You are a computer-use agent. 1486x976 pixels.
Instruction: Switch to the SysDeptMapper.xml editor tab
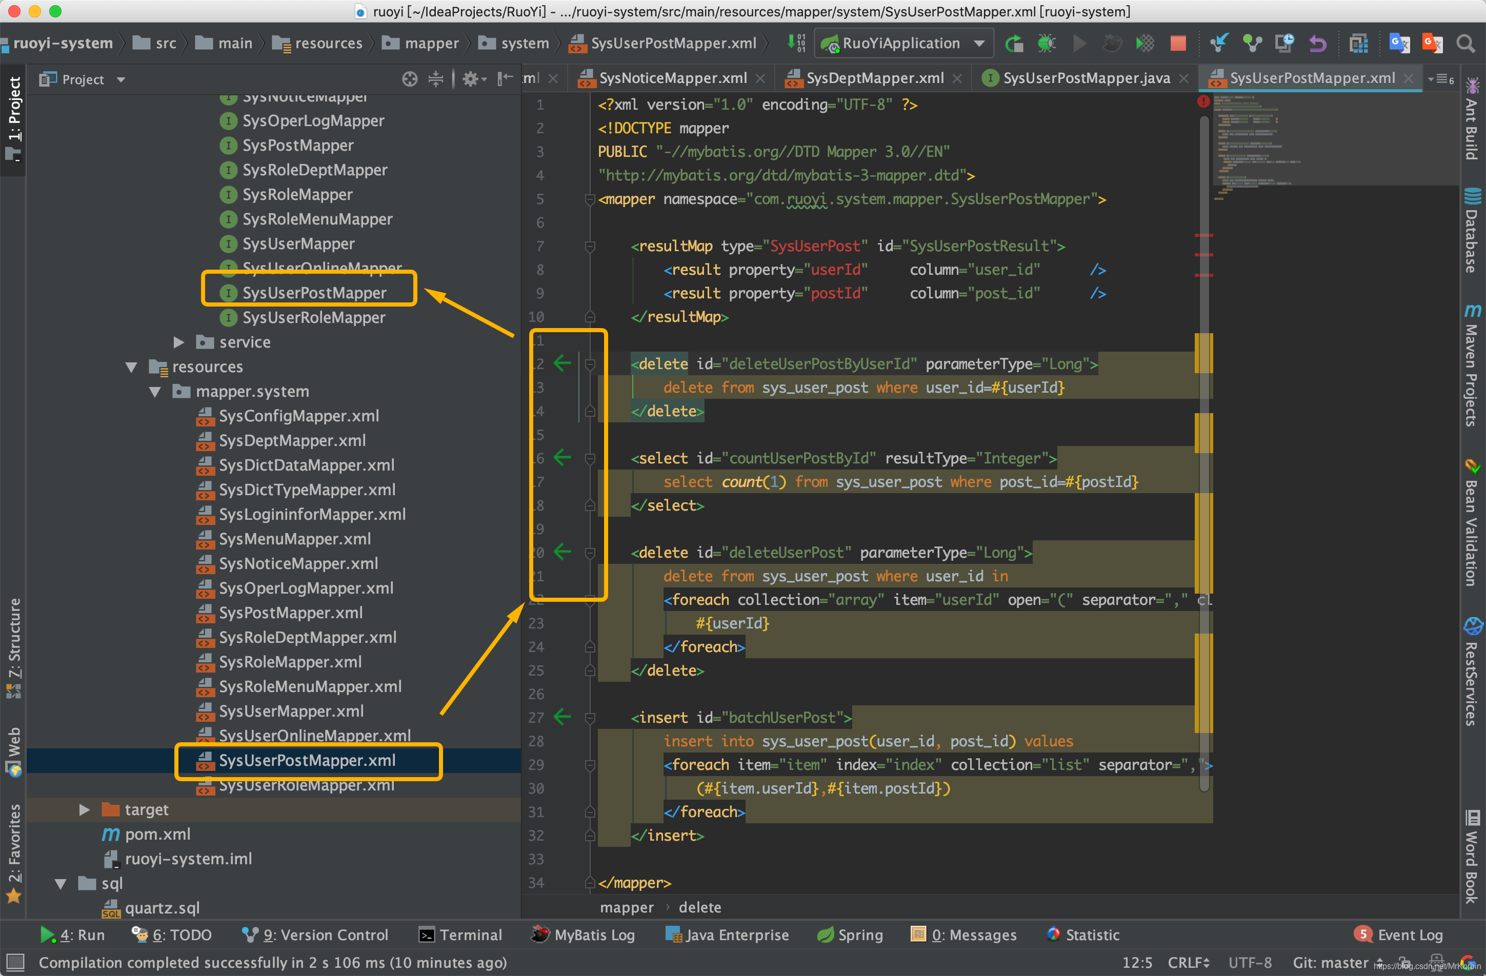click(x=874, y=78)
